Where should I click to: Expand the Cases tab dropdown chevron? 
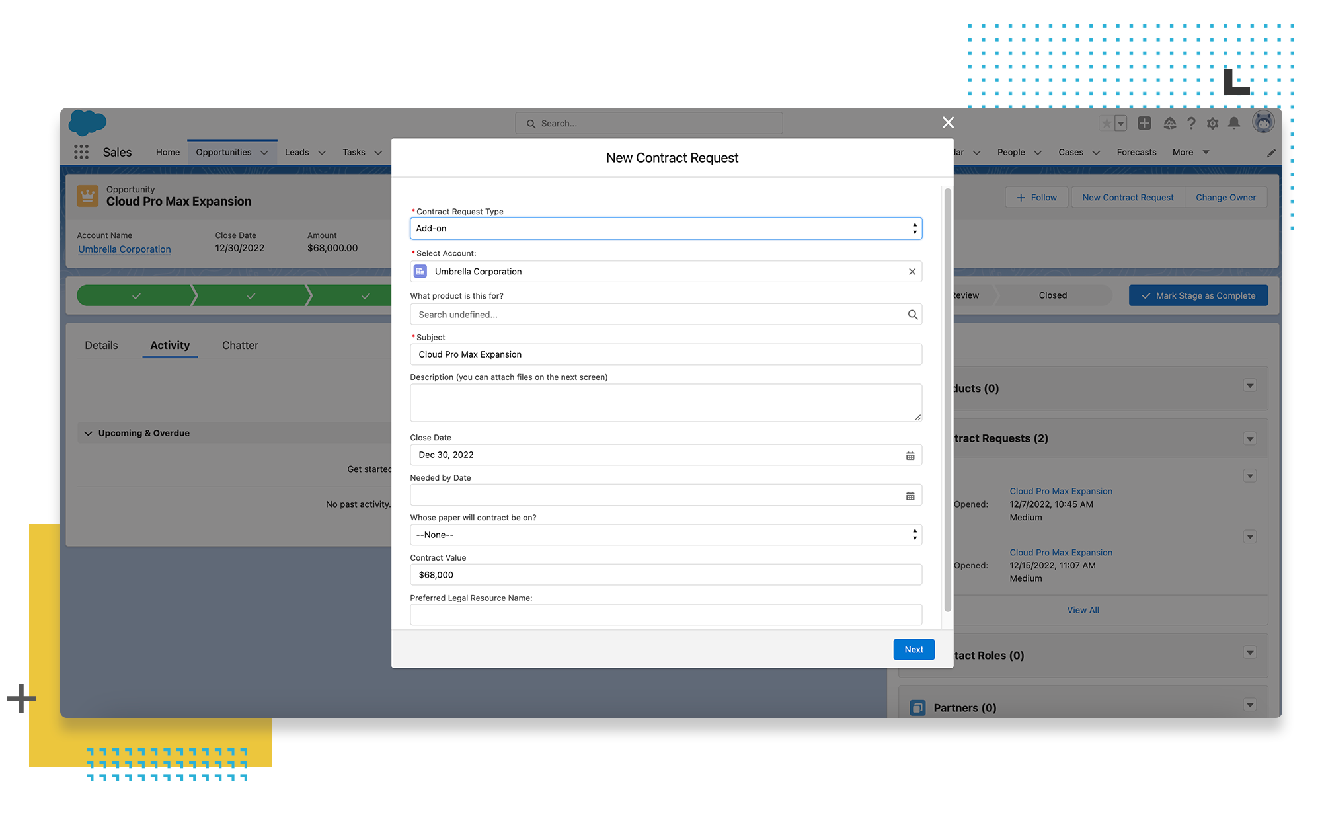[x=1096, y=153]
